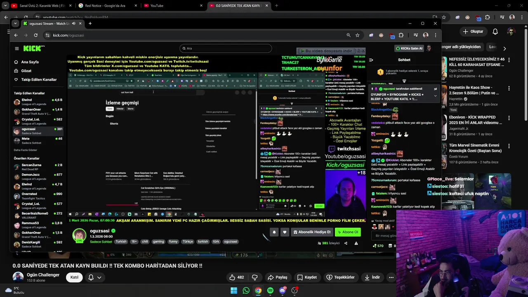Click Paylaş under the YouTube video
This screenshot has width=528, height=297.
[x=278, y=277]
